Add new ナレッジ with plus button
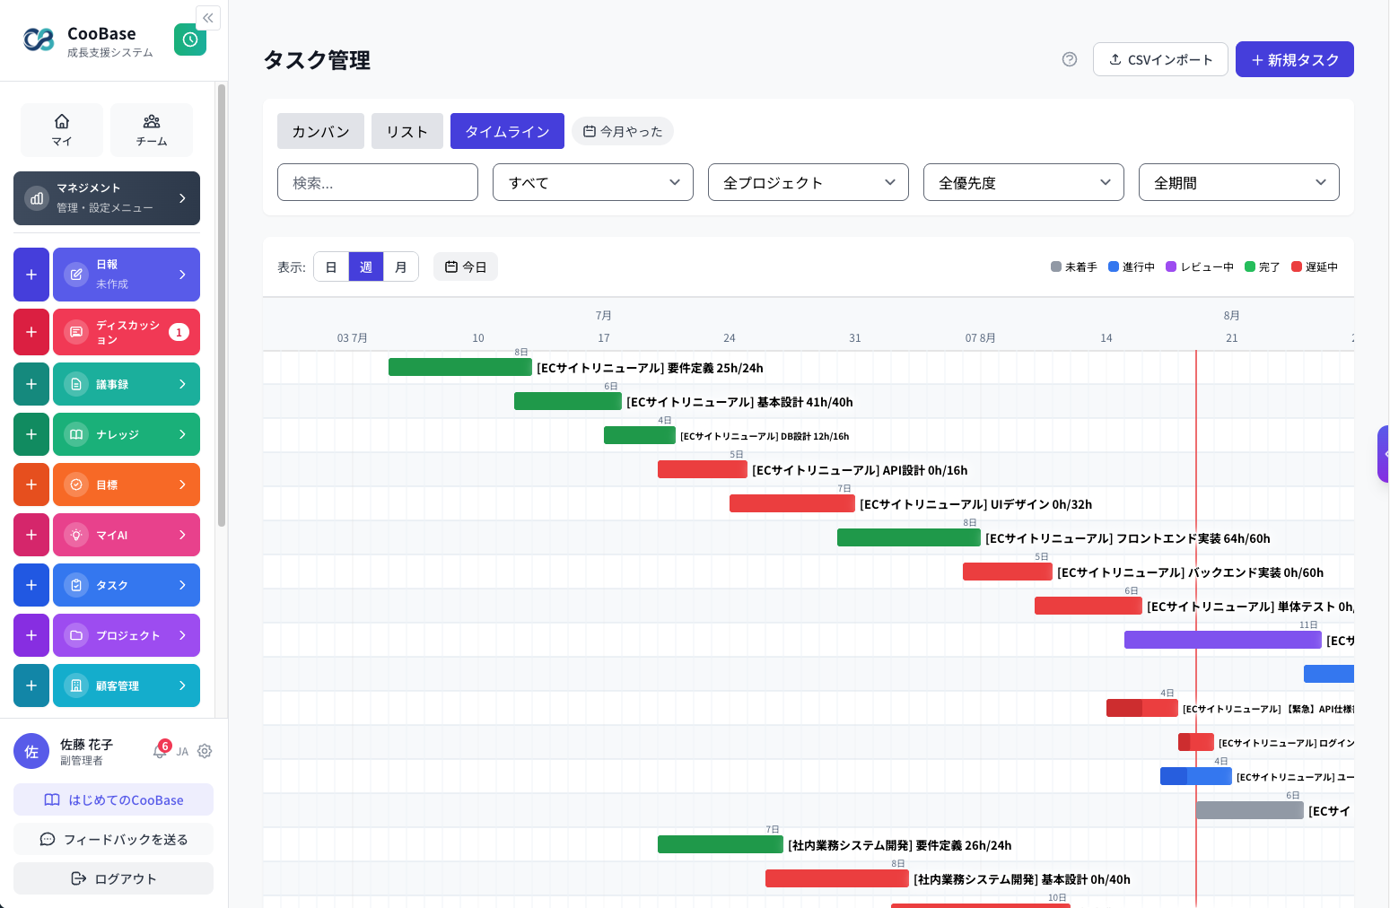Screen dimensions: 1390x908 31,434
